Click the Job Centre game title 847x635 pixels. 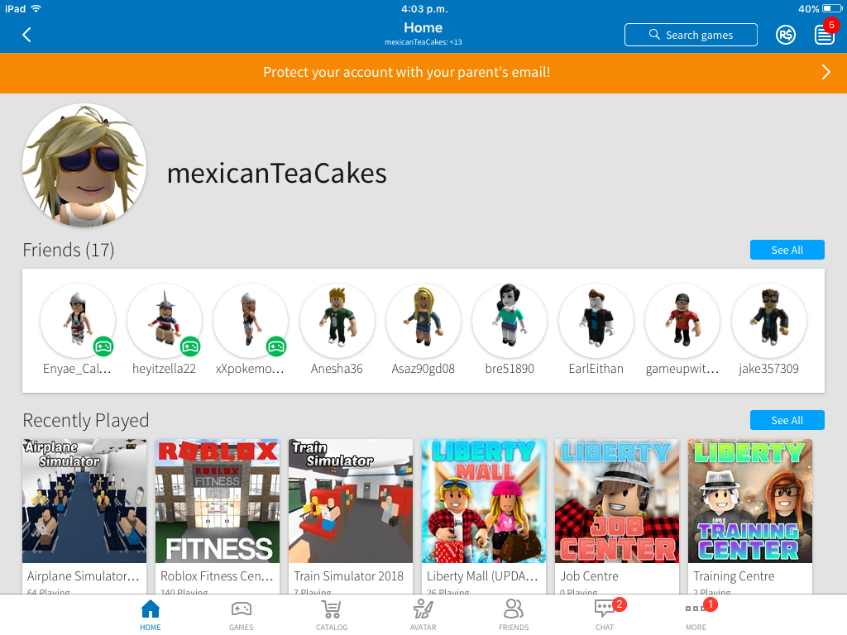(589, 576)
